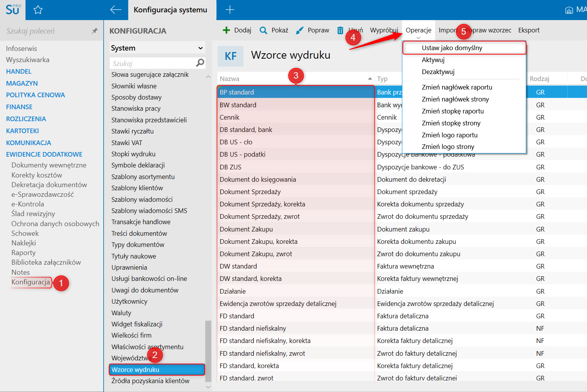Click the Rodzaj column header

(x=539, y=79)
